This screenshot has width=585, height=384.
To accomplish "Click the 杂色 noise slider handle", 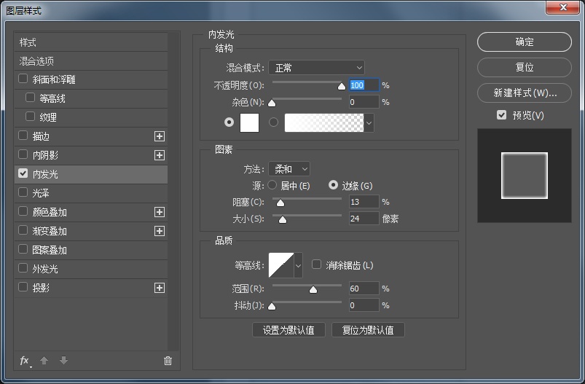I will tap(272, 103).
